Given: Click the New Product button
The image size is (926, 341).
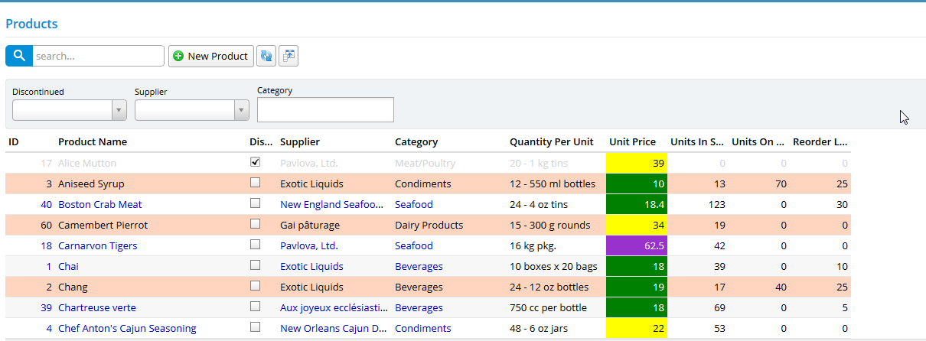Looking at the screenshot, I should pos(211,56).
